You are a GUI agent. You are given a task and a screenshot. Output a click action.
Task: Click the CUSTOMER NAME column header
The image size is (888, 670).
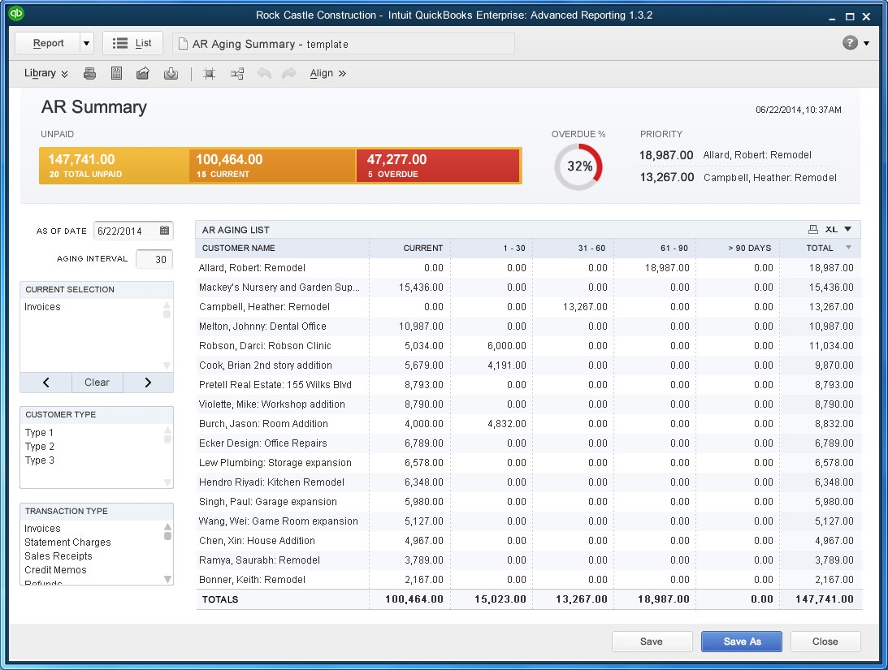(238, 248)
